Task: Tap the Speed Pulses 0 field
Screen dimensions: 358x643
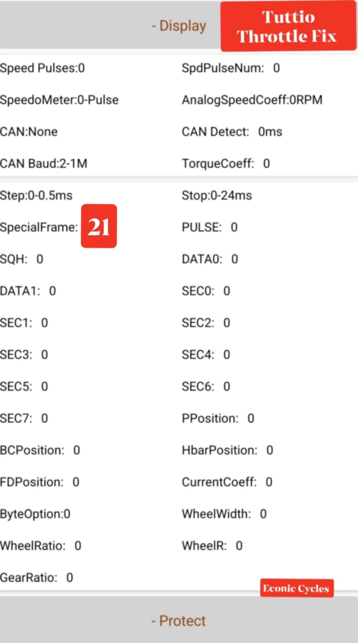Action: click(x=42, y=68)
